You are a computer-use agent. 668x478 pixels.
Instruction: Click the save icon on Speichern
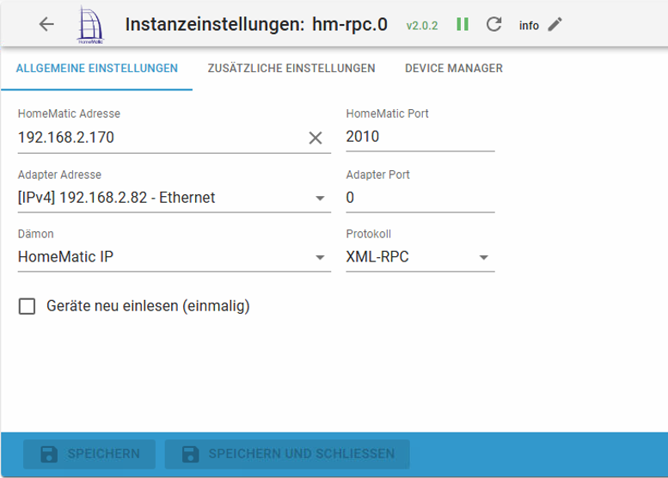(49, 454)
